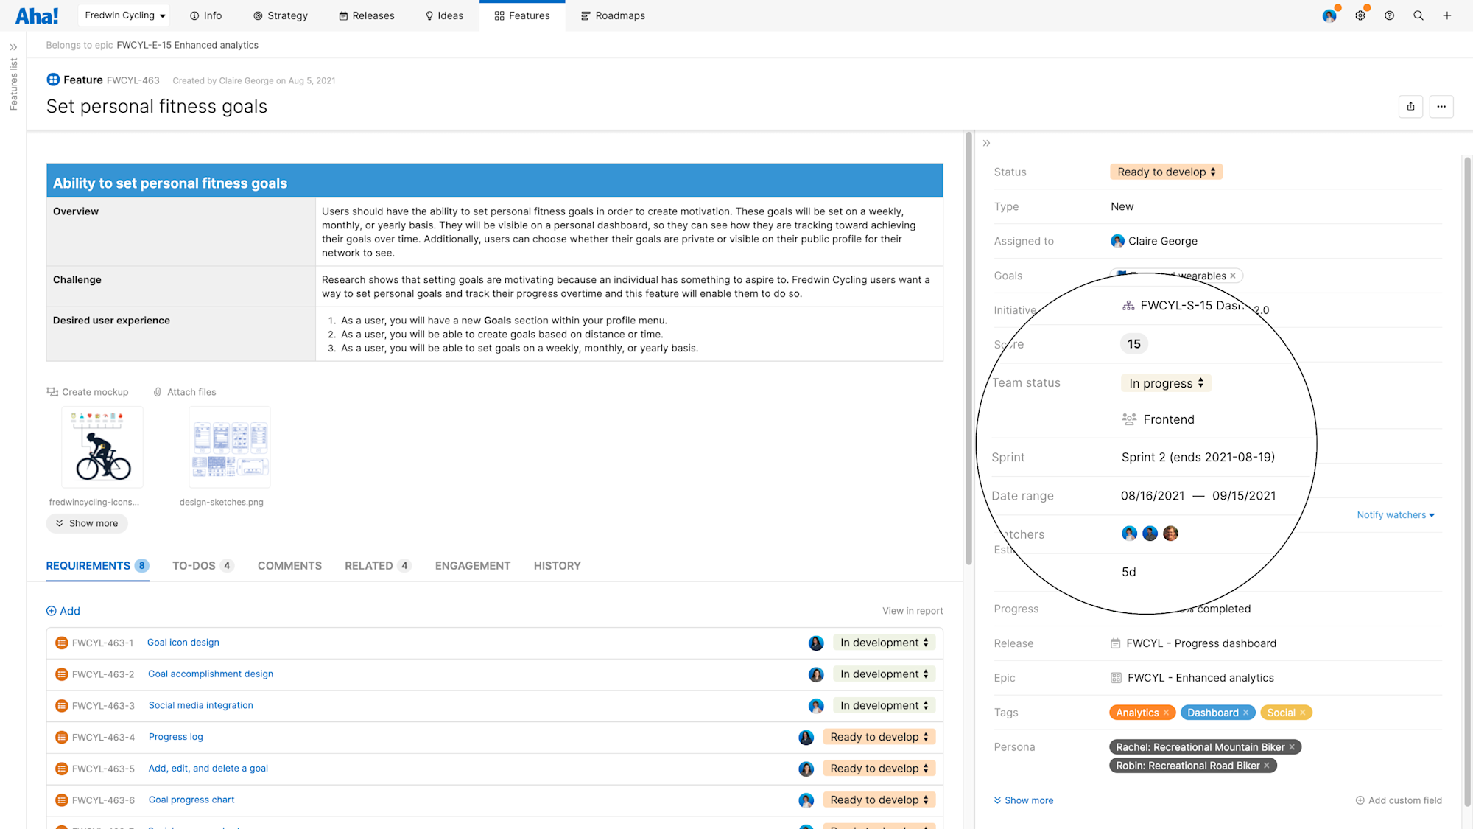Click the Create mockup icon
The height and width of the screenshot is (829, 1473).
pos(52,391)
